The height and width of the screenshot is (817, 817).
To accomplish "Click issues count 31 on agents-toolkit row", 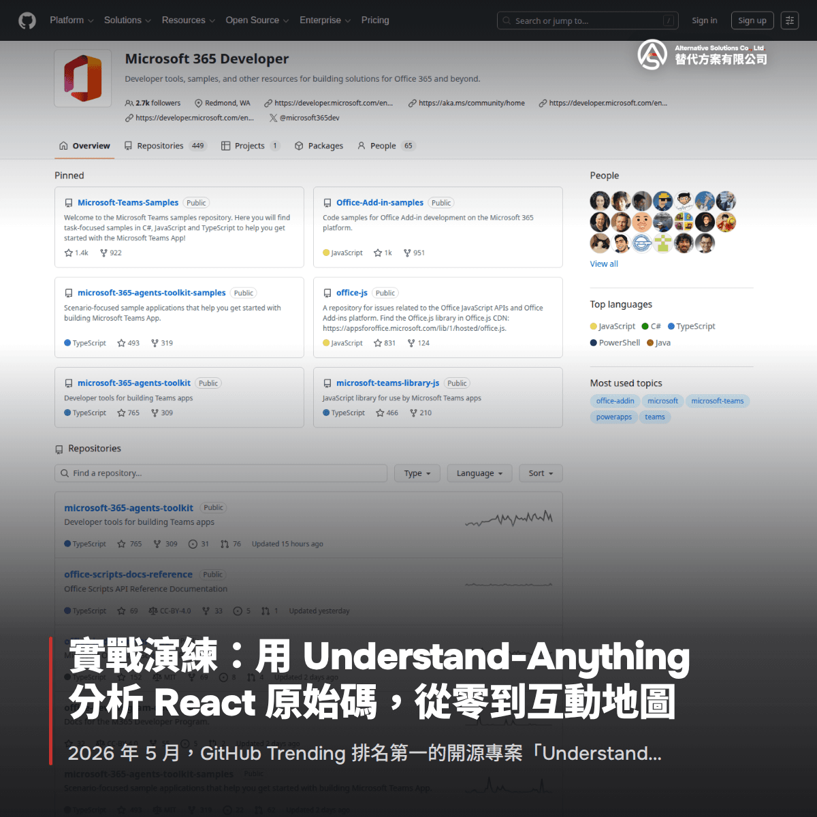I will pyautogui.click(x=199, y=544).
